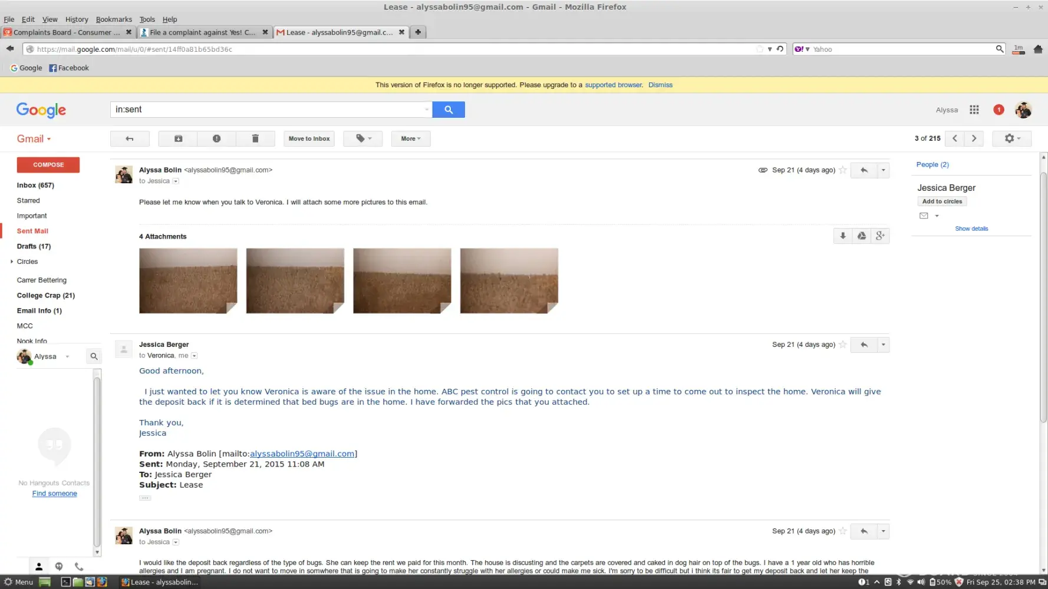This screenshot has height=589, width=1048.
Task: Save all attachments to Drive icon
Action: click(x=862, y=236)
